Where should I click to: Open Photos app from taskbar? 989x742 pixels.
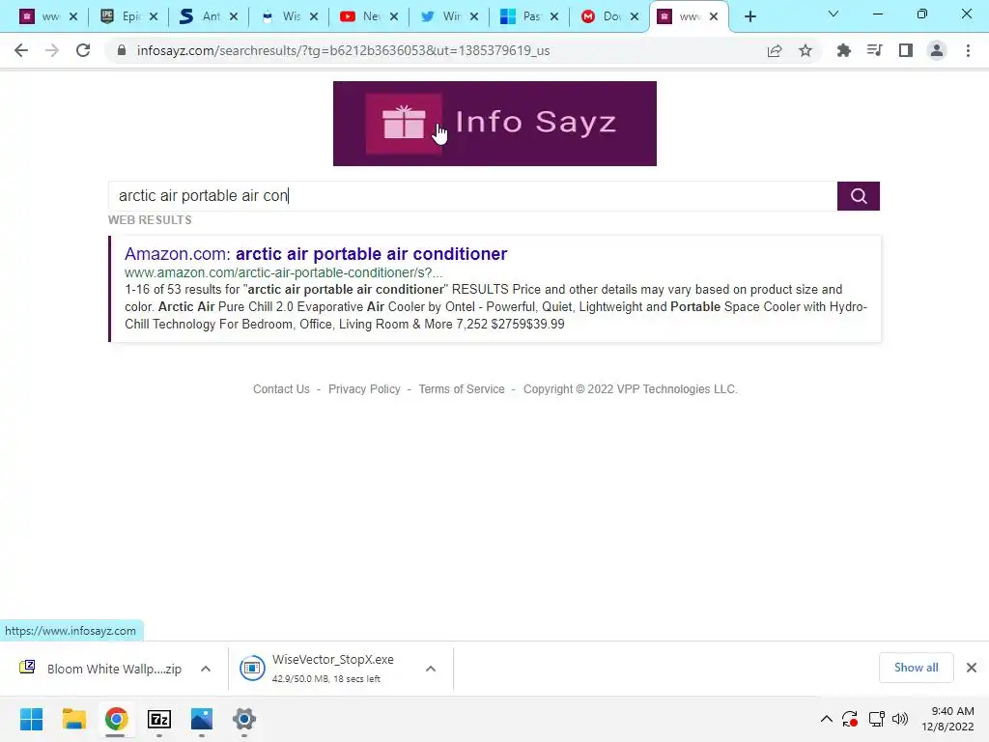click(x=202, y=719)
